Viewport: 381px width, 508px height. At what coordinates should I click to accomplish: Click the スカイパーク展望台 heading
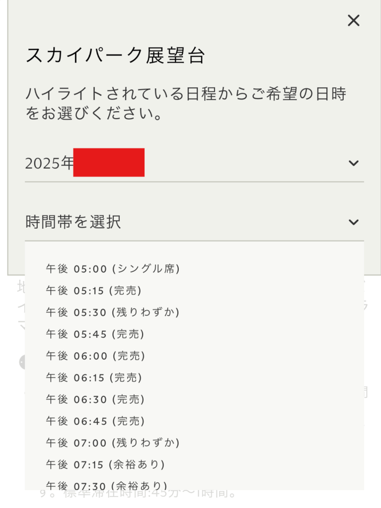point(115,56)
